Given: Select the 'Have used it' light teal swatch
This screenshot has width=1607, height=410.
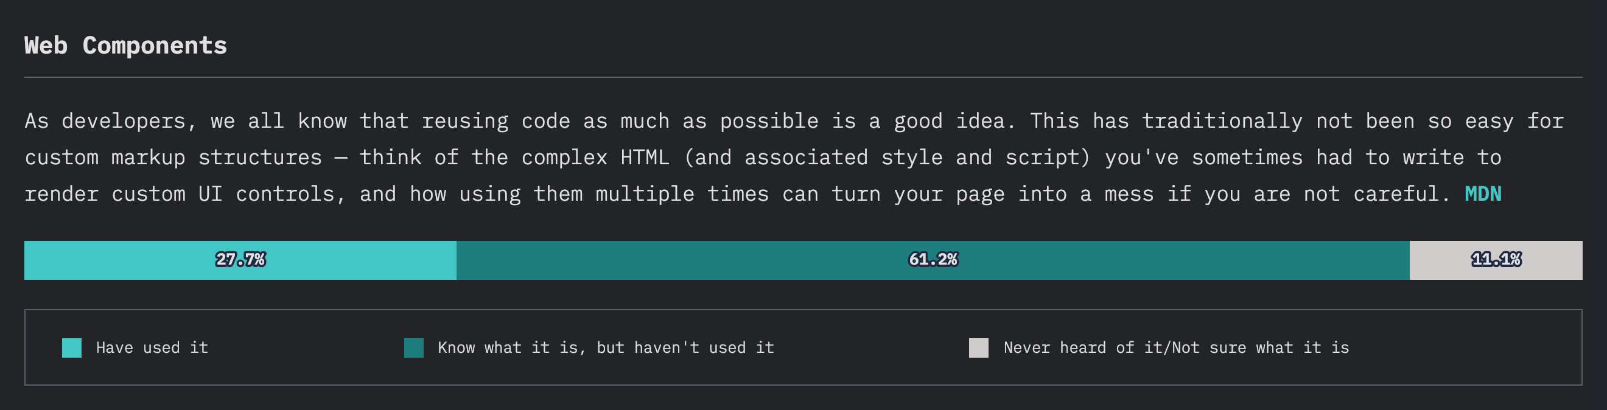Looking at the screenshot, I should tap(72, 348).
